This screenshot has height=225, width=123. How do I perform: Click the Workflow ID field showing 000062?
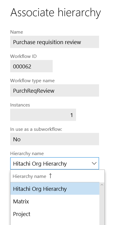point(31,66)
